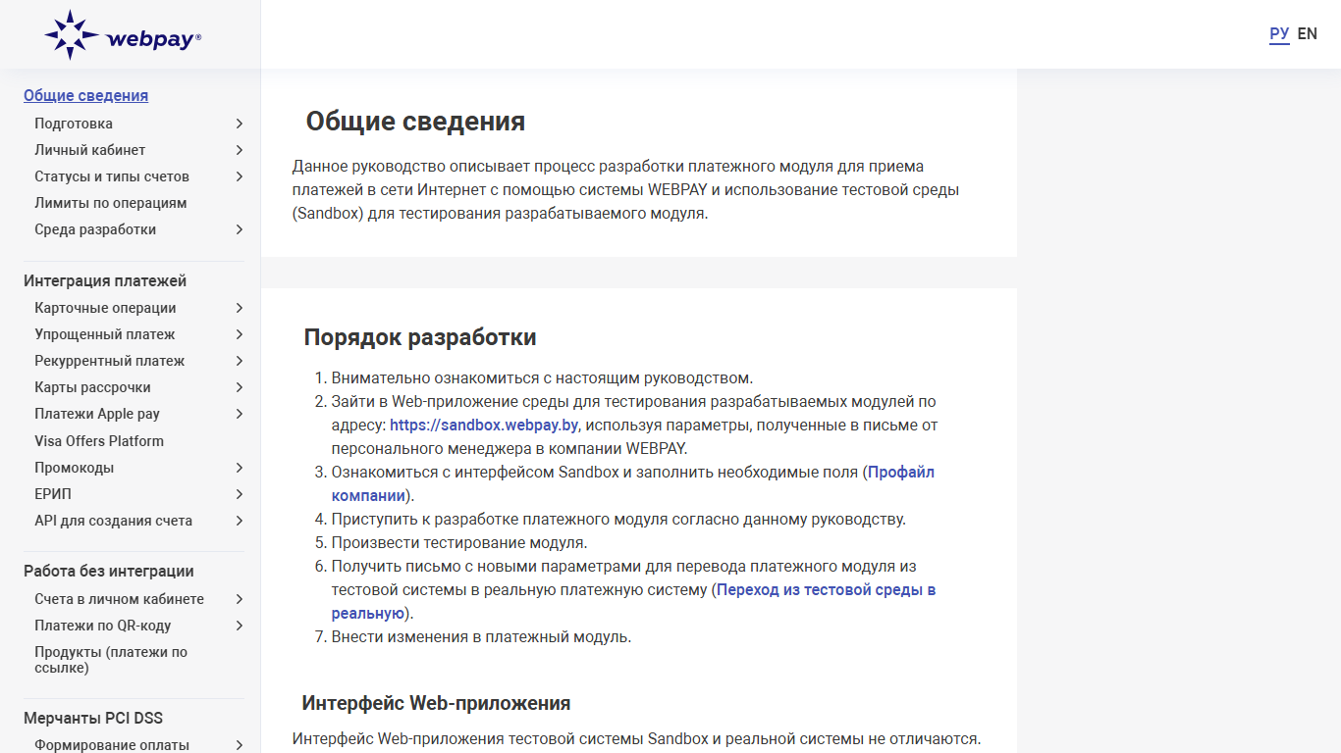
Task: Click the Мерчанты PCI DSS heading
Action: click(93, 719)
